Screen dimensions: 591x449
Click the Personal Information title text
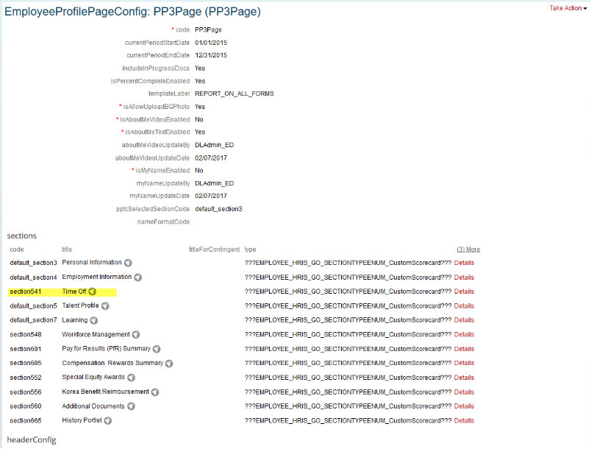[92, 262]
